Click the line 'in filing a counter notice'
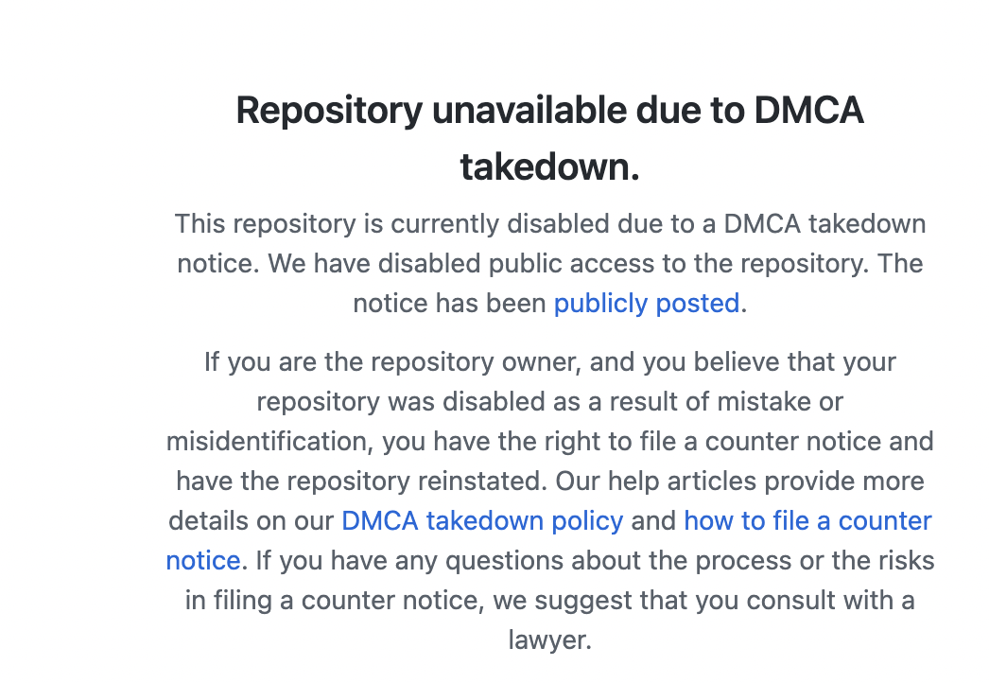989x683 pixels. tap(550, 601)
